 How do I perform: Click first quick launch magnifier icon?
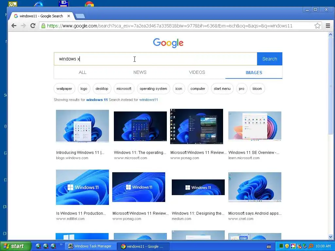38,246
